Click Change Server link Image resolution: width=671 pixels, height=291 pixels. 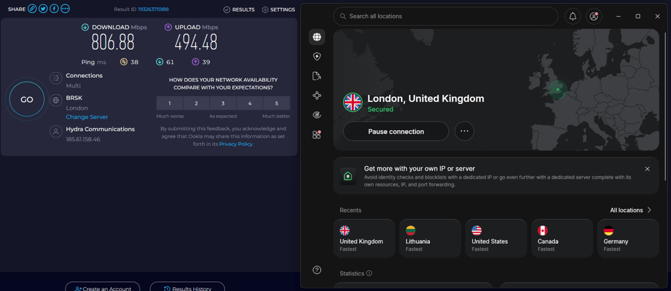click(x=87, y=117)
